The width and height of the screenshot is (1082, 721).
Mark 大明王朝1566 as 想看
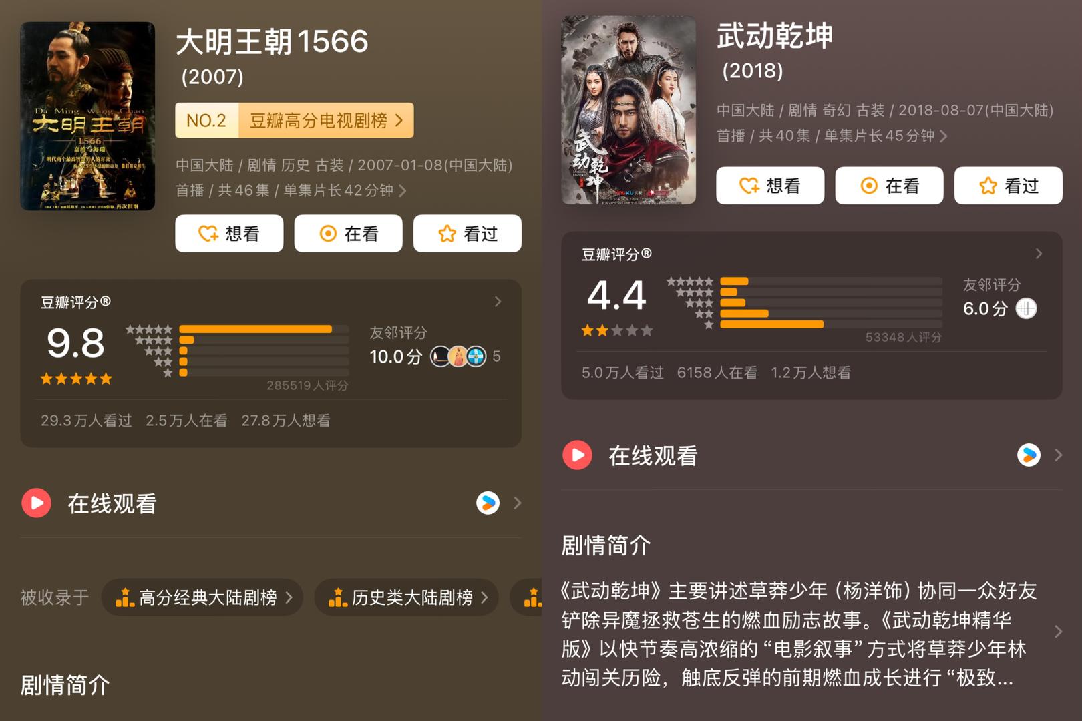229,234
